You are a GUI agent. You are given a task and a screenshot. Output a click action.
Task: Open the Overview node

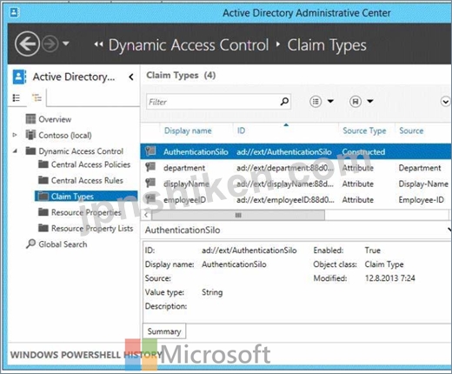55,119
